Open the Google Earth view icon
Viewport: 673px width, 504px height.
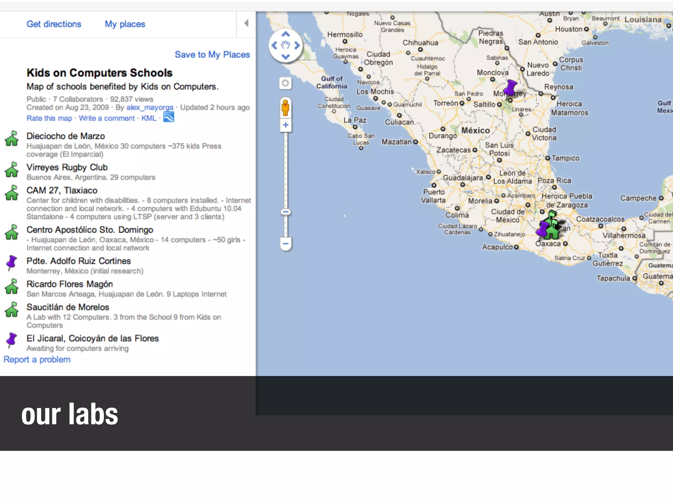(169, 117)
